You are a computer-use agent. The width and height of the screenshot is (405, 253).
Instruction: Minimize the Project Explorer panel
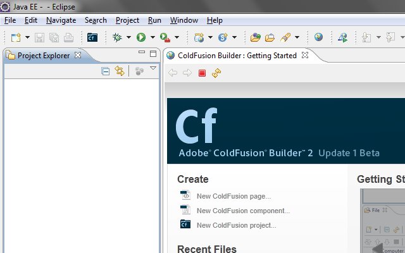coord(142,52)
